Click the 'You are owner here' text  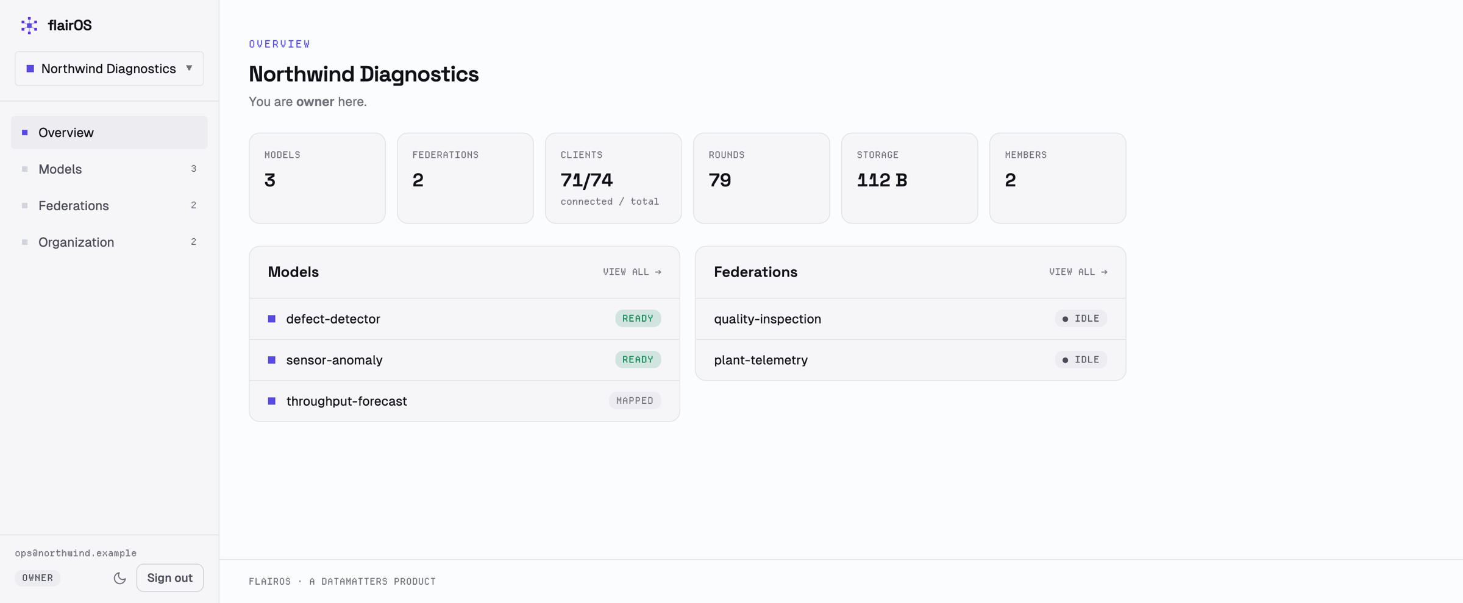tap(308, 102)
